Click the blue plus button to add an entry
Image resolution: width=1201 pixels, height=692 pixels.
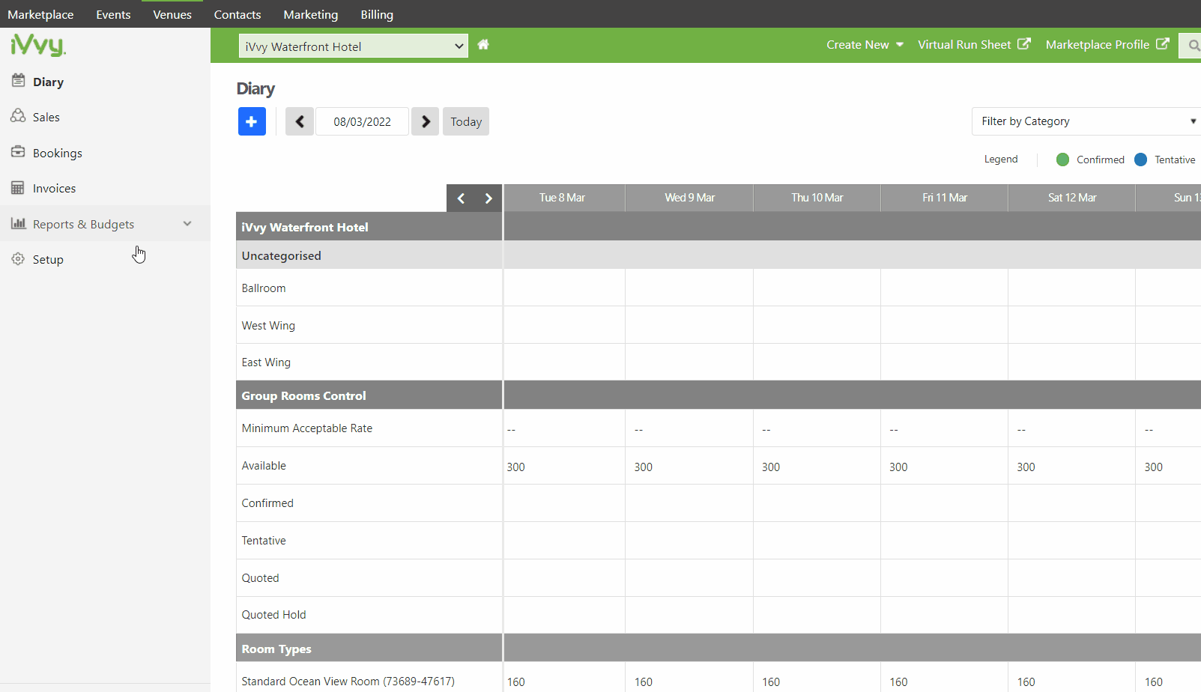coord(252,121)
